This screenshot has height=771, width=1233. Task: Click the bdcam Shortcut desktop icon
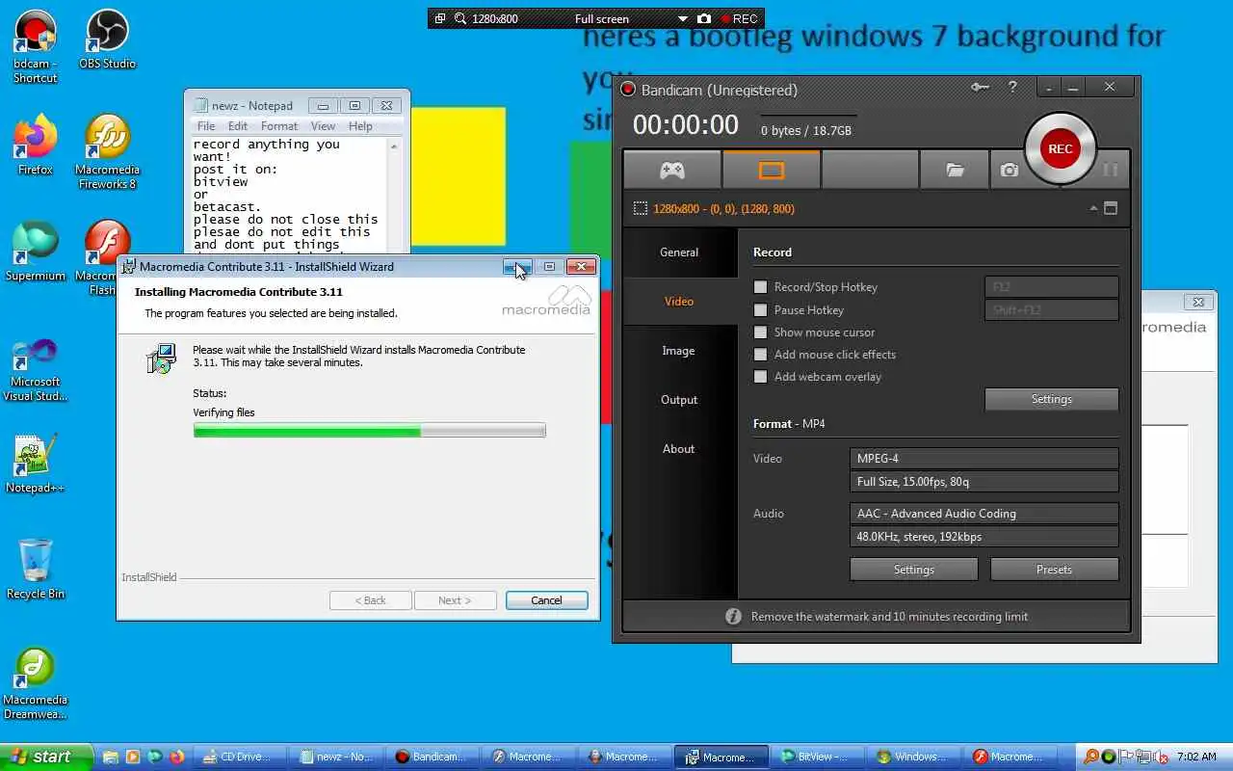(36, 46)
